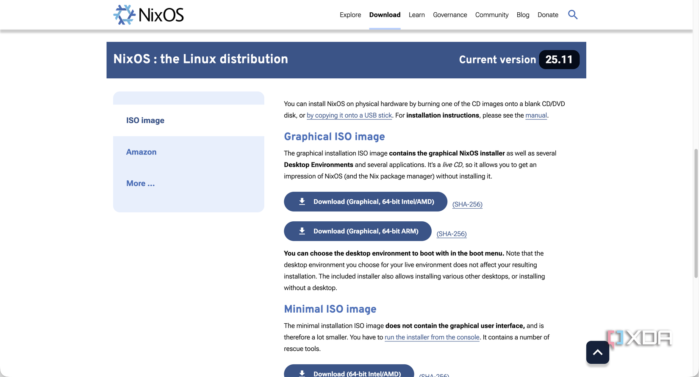Download Graphical 64-bit Intel/AMD ISO

[x=366, y=202]
